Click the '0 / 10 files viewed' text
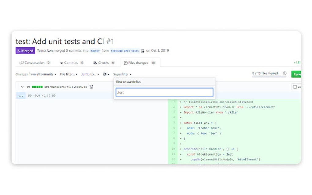The image size is (312, 195). coord(265,73)
